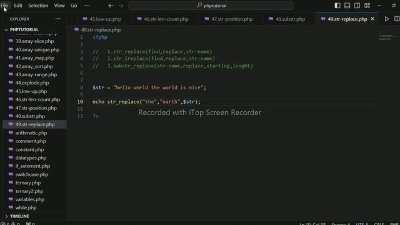Screen dimensions: 400x225
Task: Open 41.array_map.php in explorer
Action: click(35, 58)
